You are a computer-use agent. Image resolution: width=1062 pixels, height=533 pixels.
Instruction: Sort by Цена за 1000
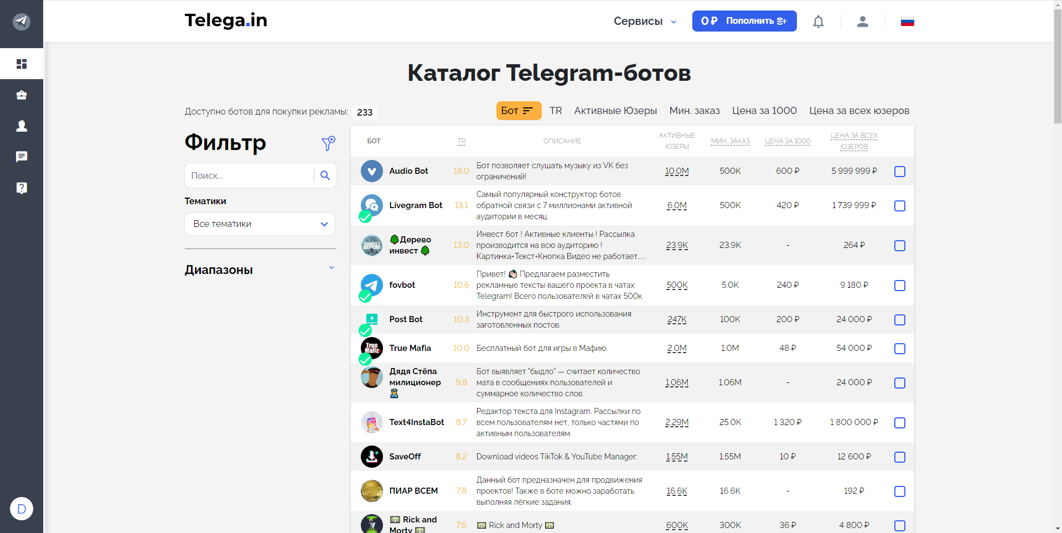764,111
